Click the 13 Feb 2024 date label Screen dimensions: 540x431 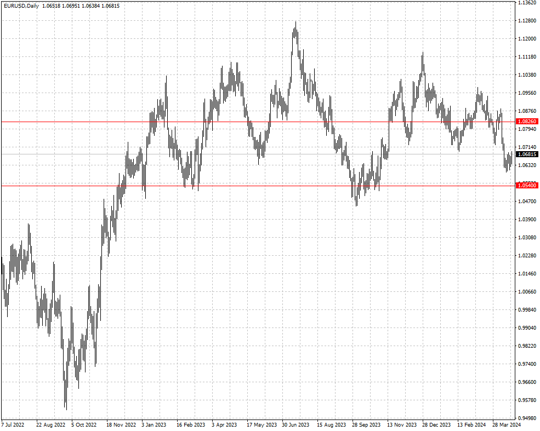(471, 425)
